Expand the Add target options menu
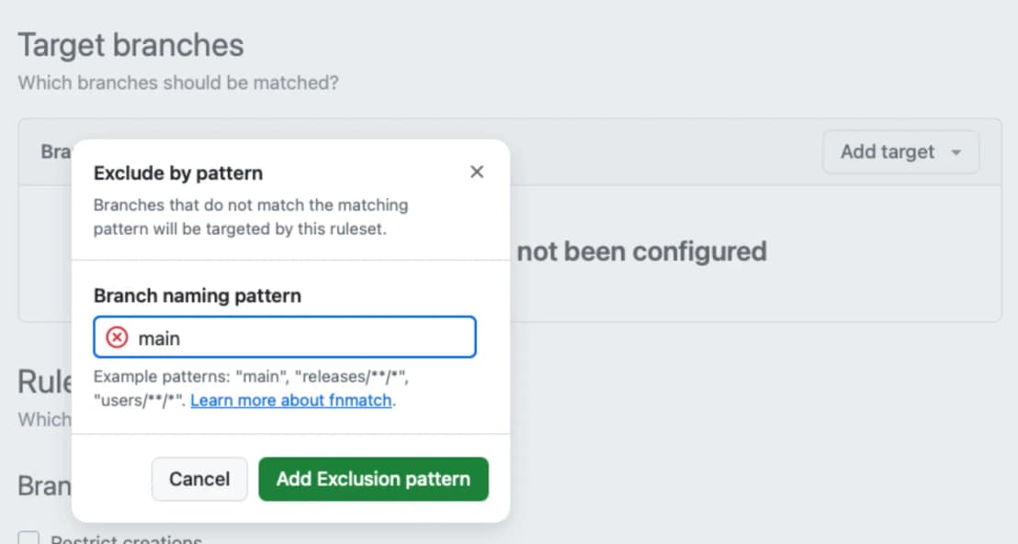 [x=899, y=151]
